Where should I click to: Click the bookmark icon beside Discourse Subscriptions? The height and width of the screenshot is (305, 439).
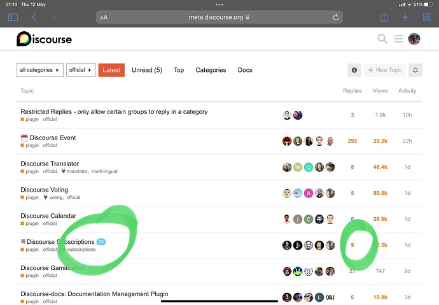(23, 241)
